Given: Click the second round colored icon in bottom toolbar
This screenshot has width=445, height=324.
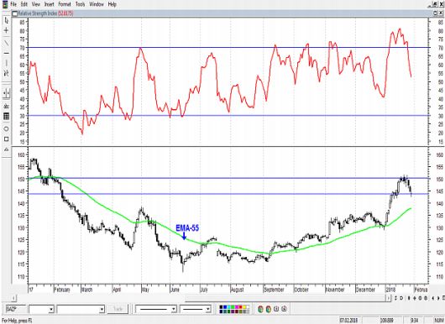Looking at the screenshot, I should [269, 309].
